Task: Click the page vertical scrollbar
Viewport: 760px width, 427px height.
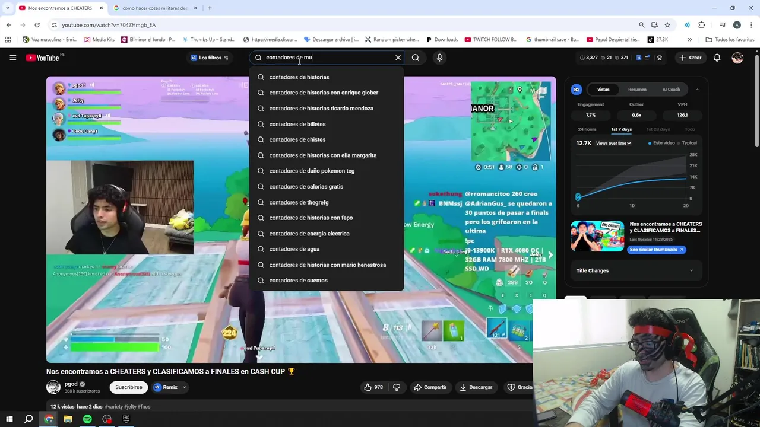Action: pyautogui.click(x=756, y=101)
